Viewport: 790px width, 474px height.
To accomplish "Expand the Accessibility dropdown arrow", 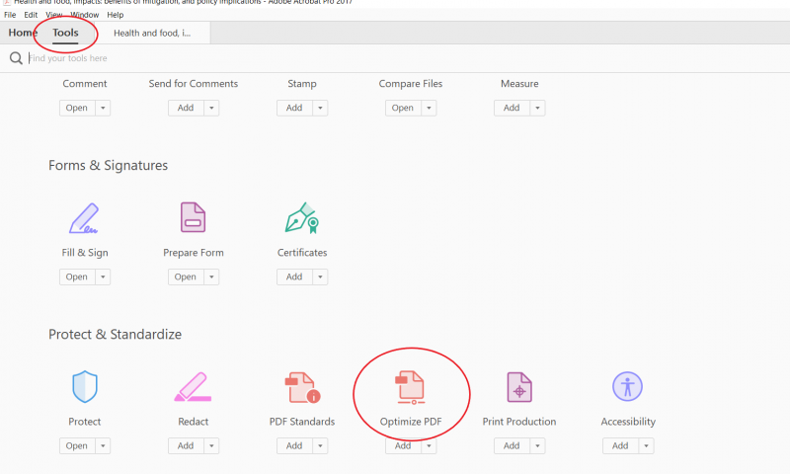I will pos(646,445).
